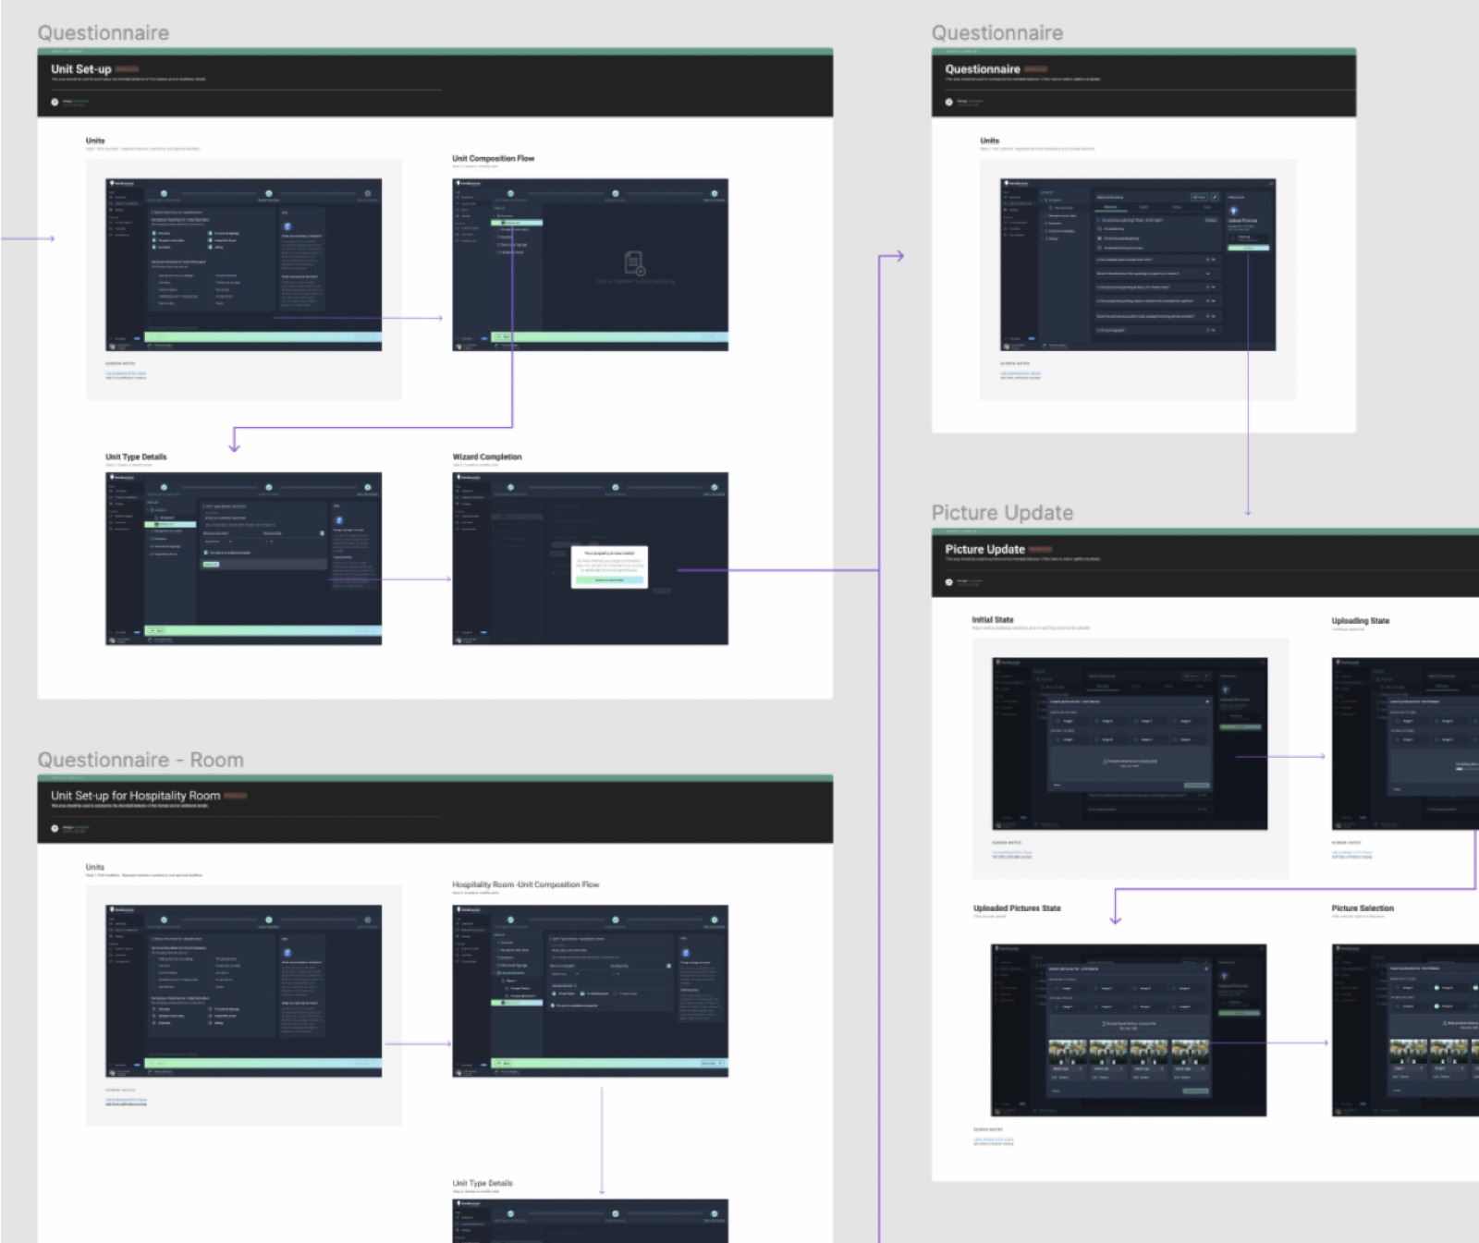Click the confirm button in Wizard Completion dialog
Viewport: 1479px width, 1243px height.
[608, 580]
